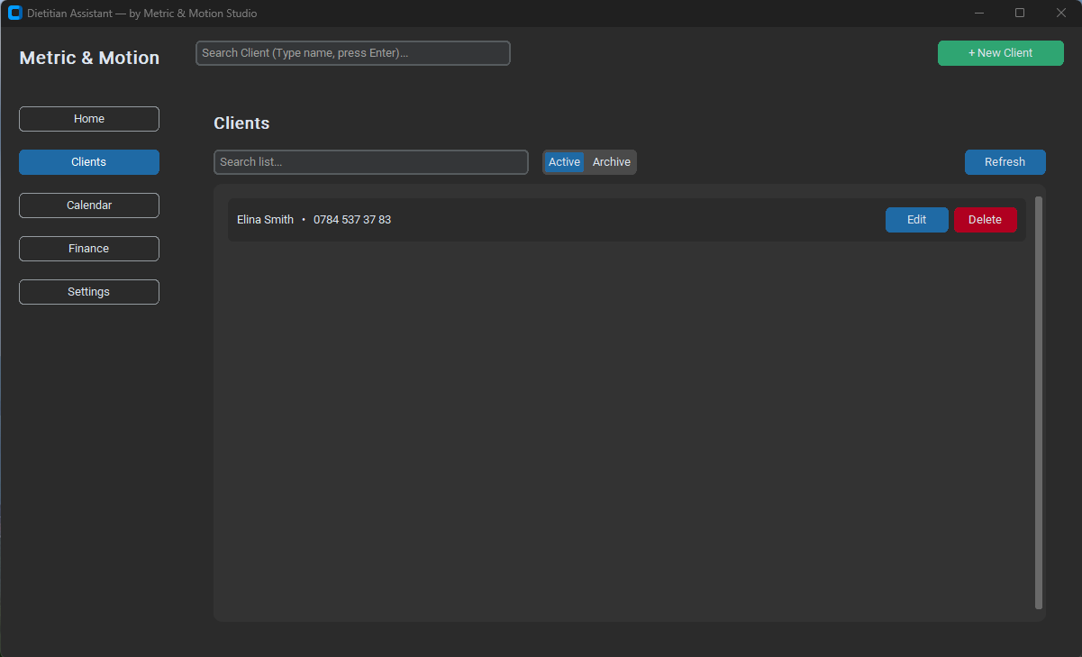Click the Metric & Motion logo title
Image resolution: width=1082 pixels, height=657 pixels.
[x=89, y=58]
